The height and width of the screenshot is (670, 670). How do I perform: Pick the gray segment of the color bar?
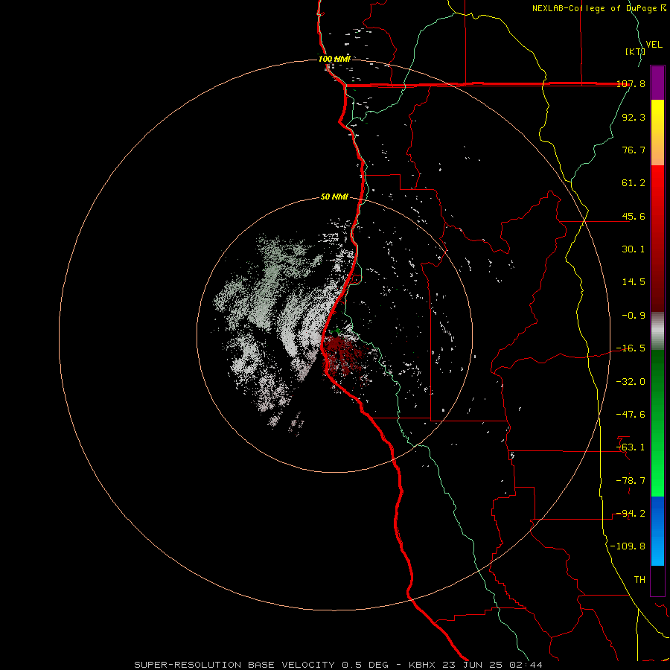click(x=657, y=331)
